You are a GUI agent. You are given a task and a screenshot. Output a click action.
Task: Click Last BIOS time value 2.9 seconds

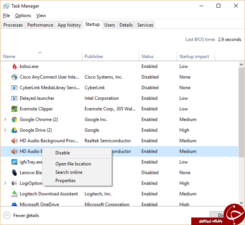(230, 40)
